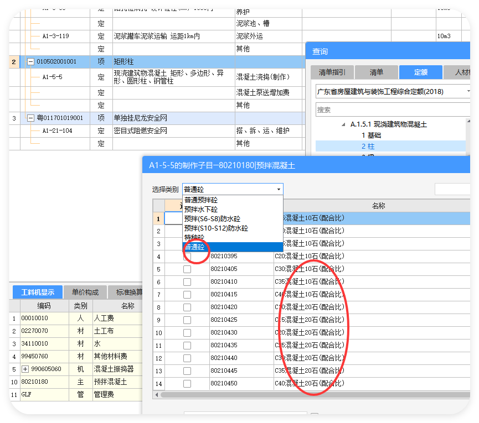Screen dimensions: 479x423
Task: Expand the 990605060 machine row
Action: click(25, 369)
